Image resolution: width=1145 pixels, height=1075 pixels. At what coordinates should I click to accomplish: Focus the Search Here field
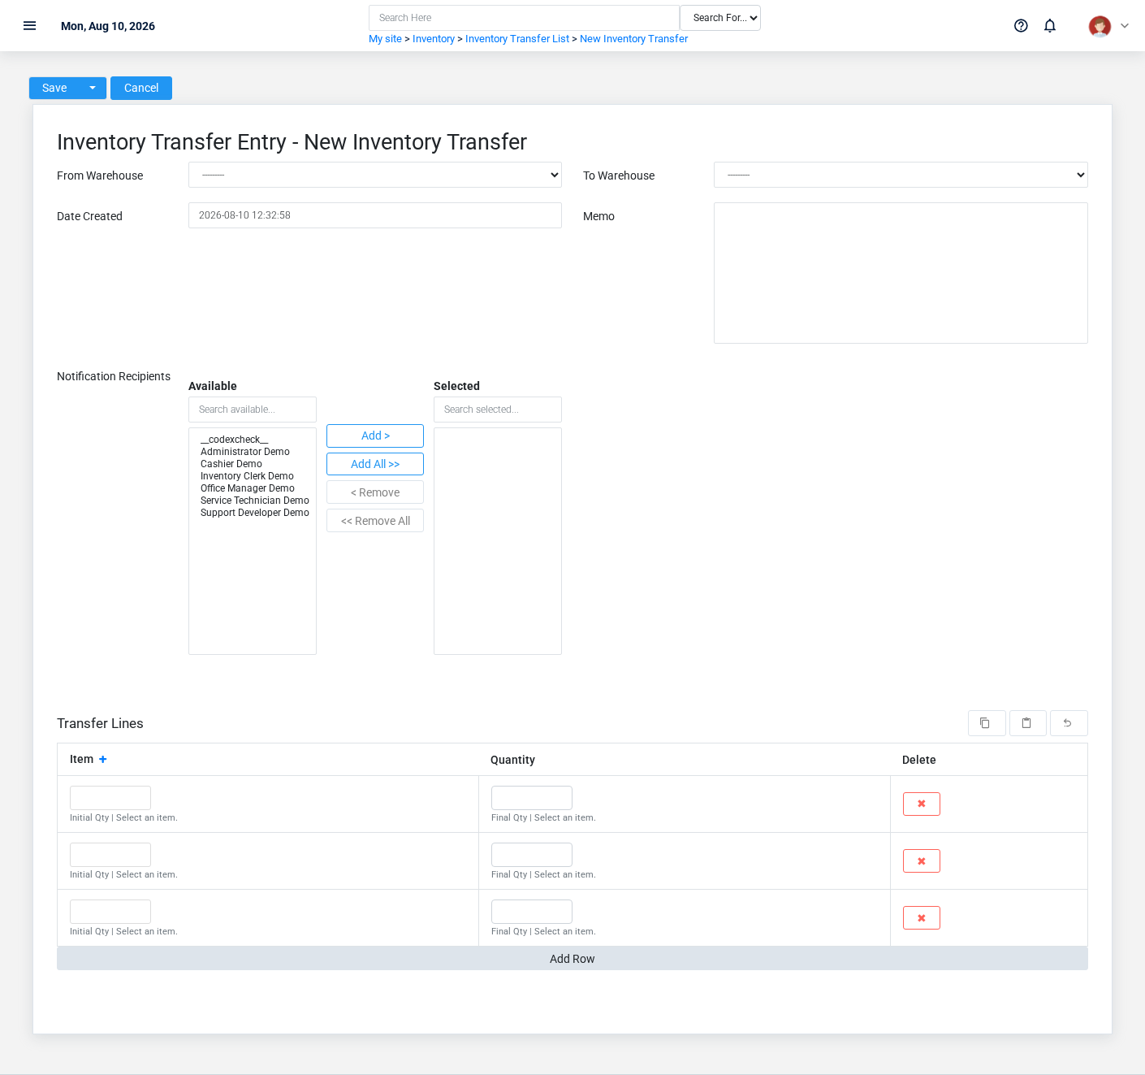[x=524, y=18]
